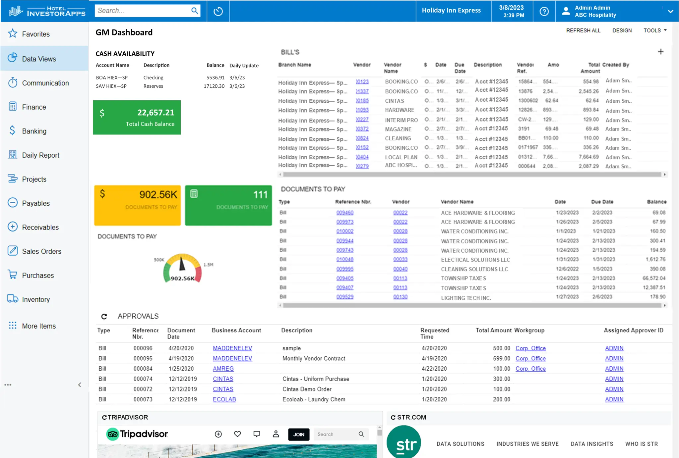The width and height of the screenshot is (679, 458).
Task: Open Receivables plus-circle icon
Action: [13, 227]
